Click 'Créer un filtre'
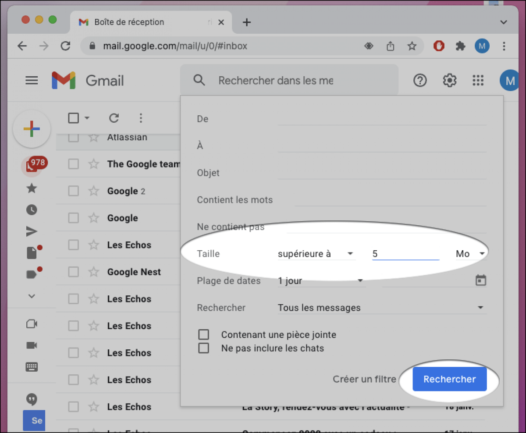The width and height of the screenshot is (526, 433). 365,379
